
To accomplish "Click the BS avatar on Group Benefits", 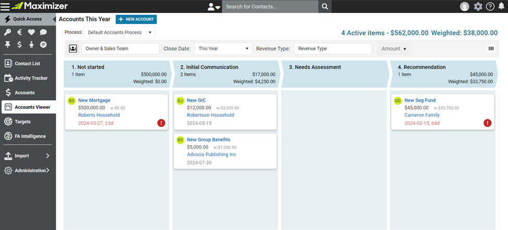I will (180, 140).
